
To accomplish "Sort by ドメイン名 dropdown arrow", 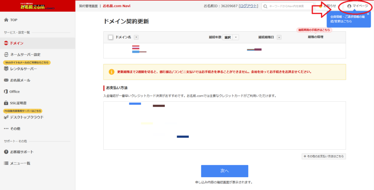I will [136, 37].
